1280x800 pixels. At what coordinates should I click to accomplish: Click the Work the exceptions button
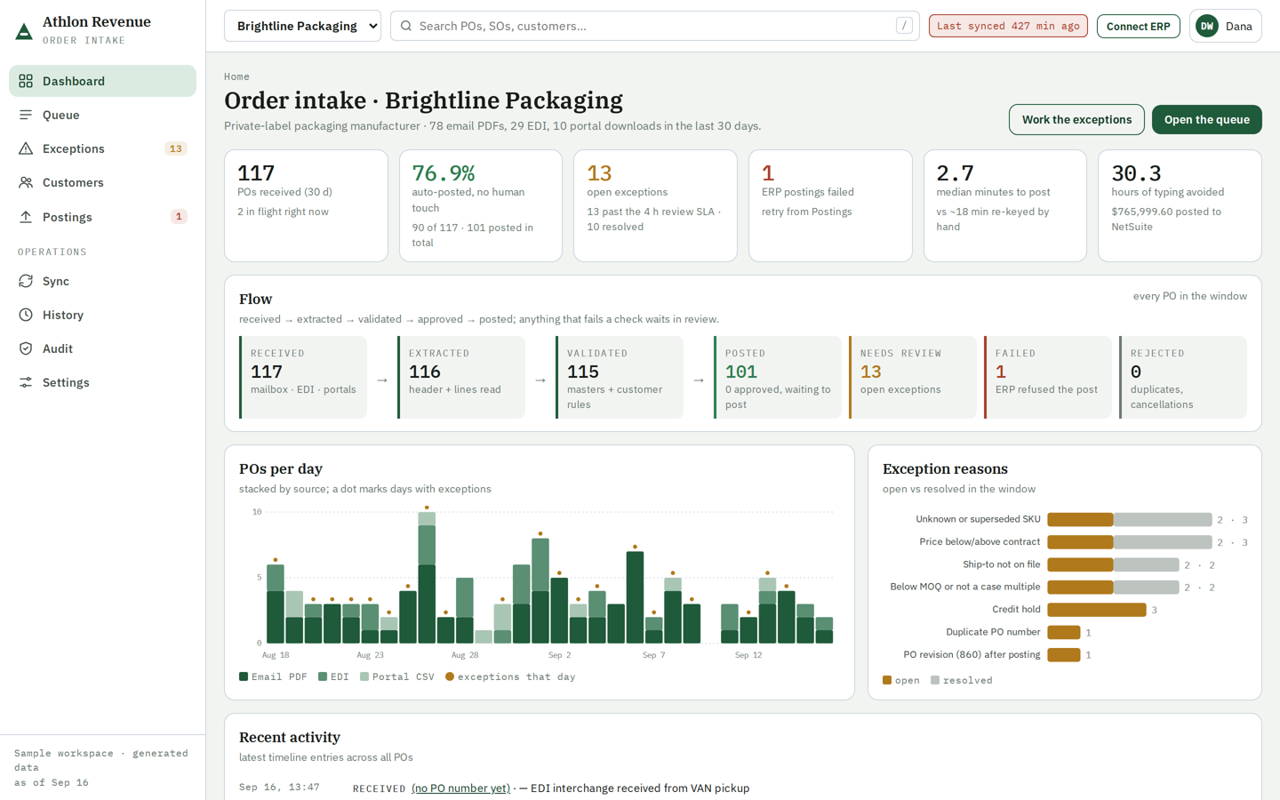pos(1076,119)
